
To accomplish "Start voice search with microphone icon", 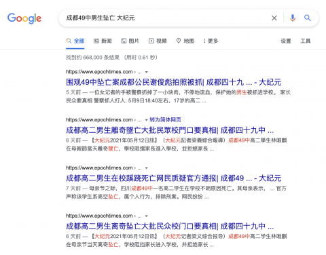I will point(293,18).
